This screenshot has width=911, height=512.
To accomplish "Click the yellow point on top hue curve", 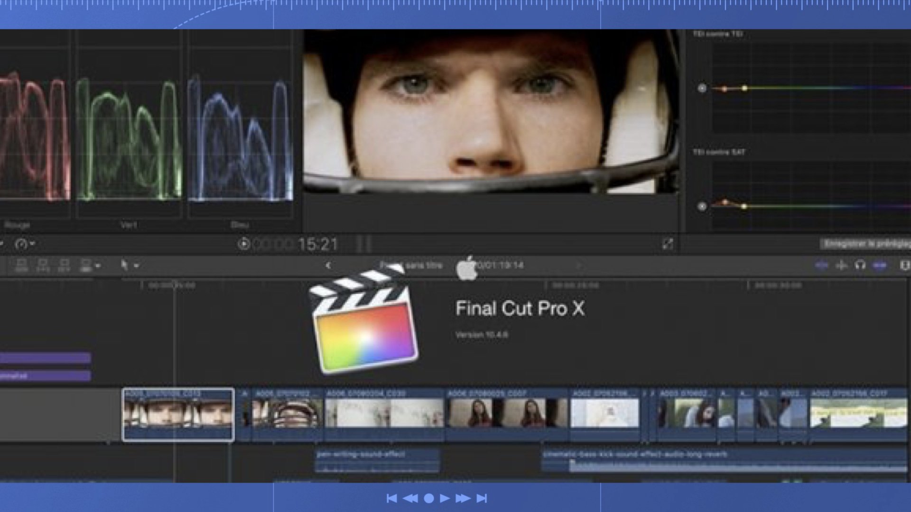I will click(x=744, y=88).
